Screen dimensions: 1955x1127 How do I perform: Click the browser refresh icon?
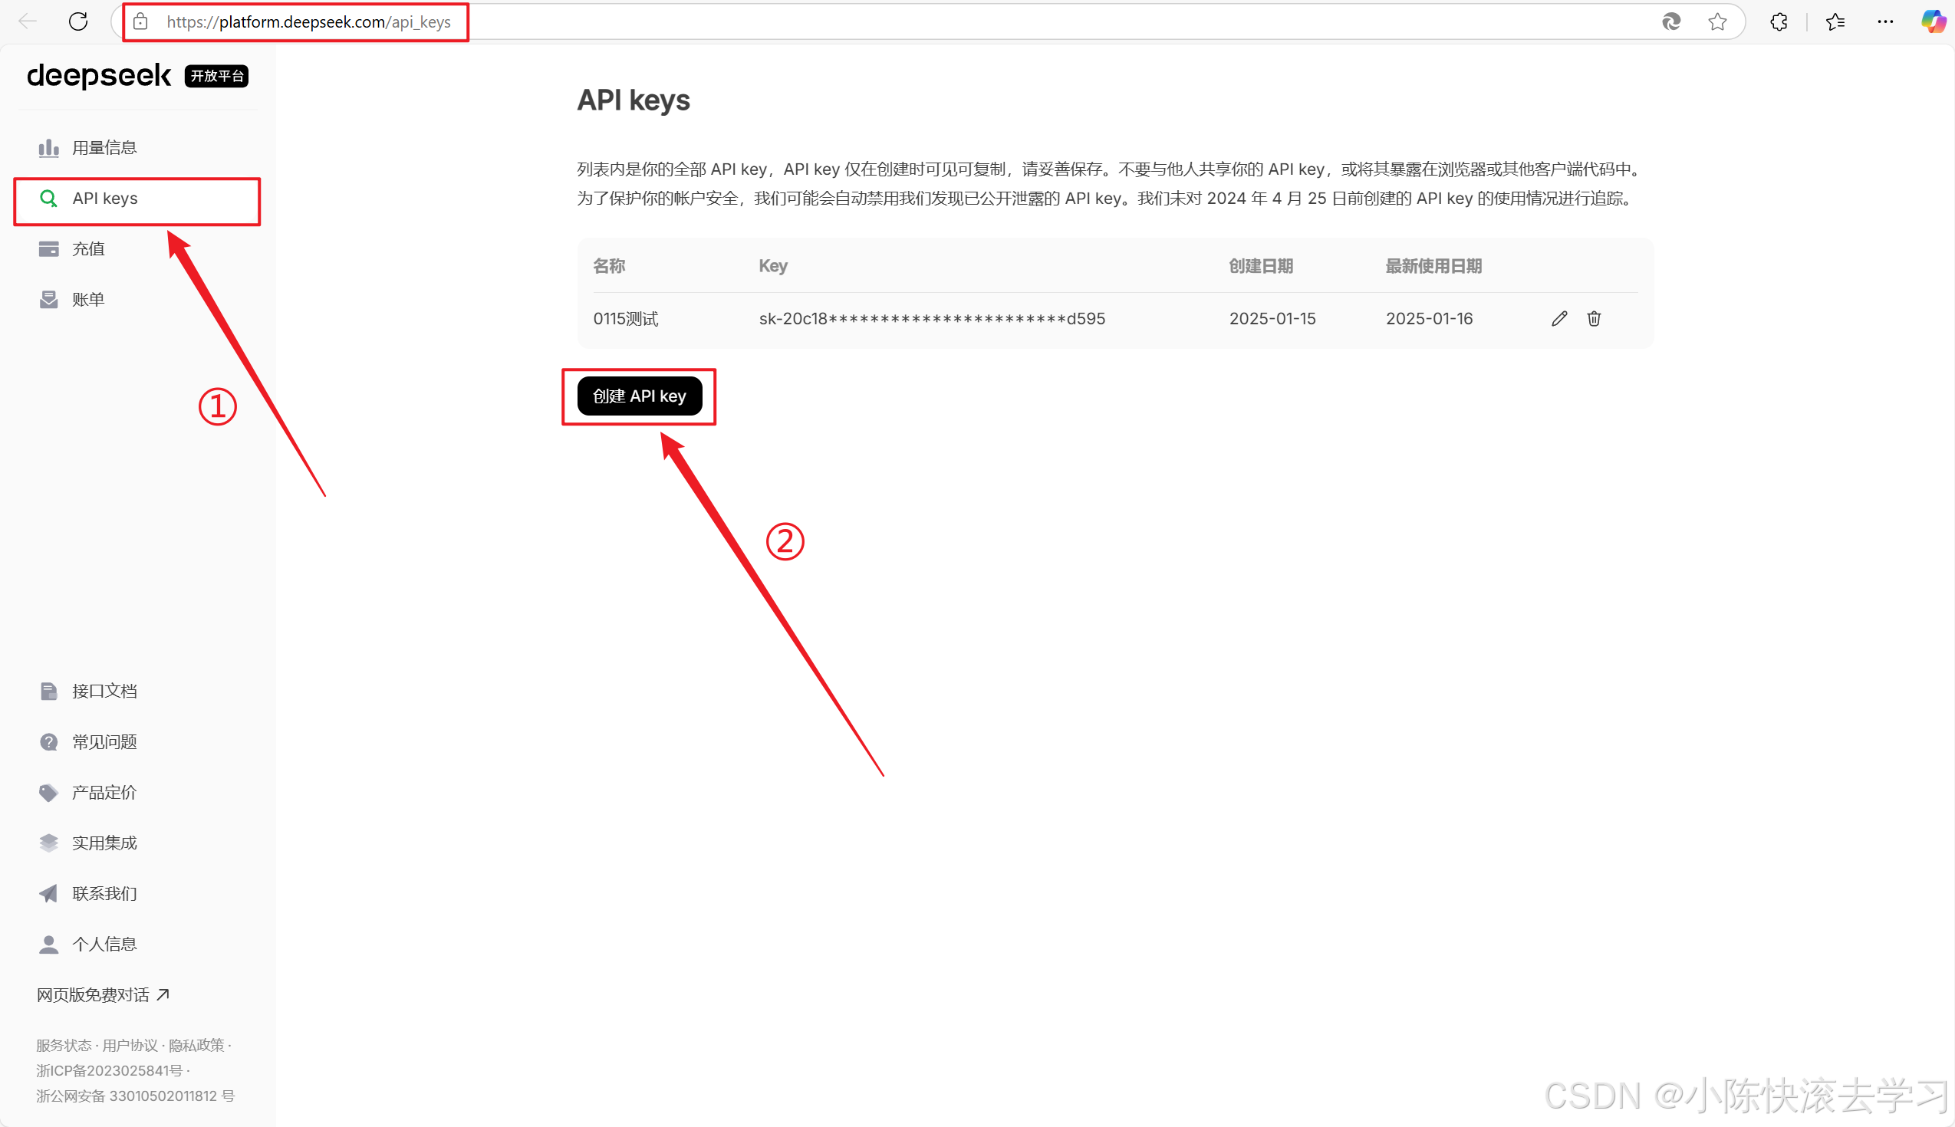coord(78,21)
